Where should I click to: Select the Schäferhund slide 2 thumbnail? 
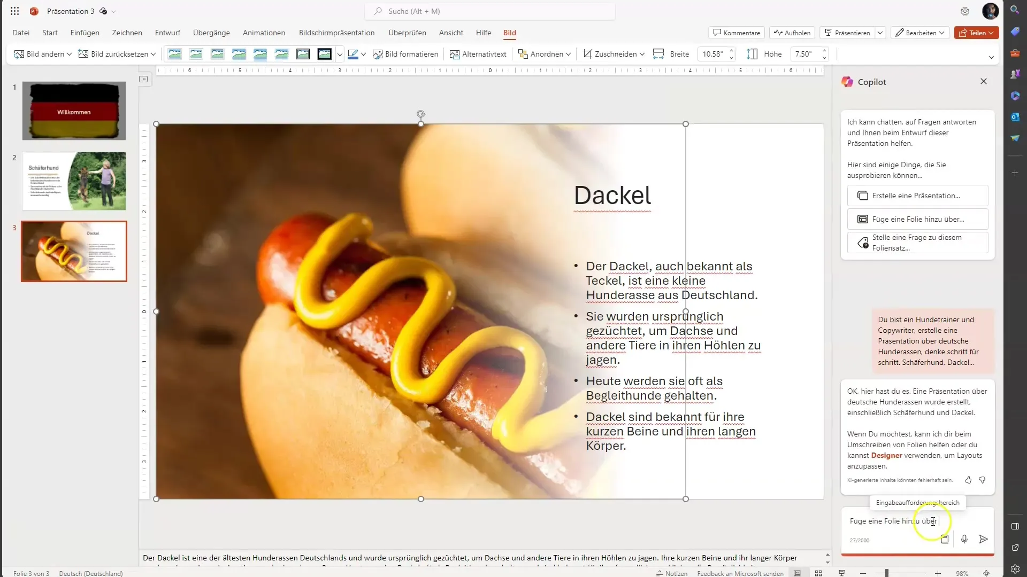point(74,181)
